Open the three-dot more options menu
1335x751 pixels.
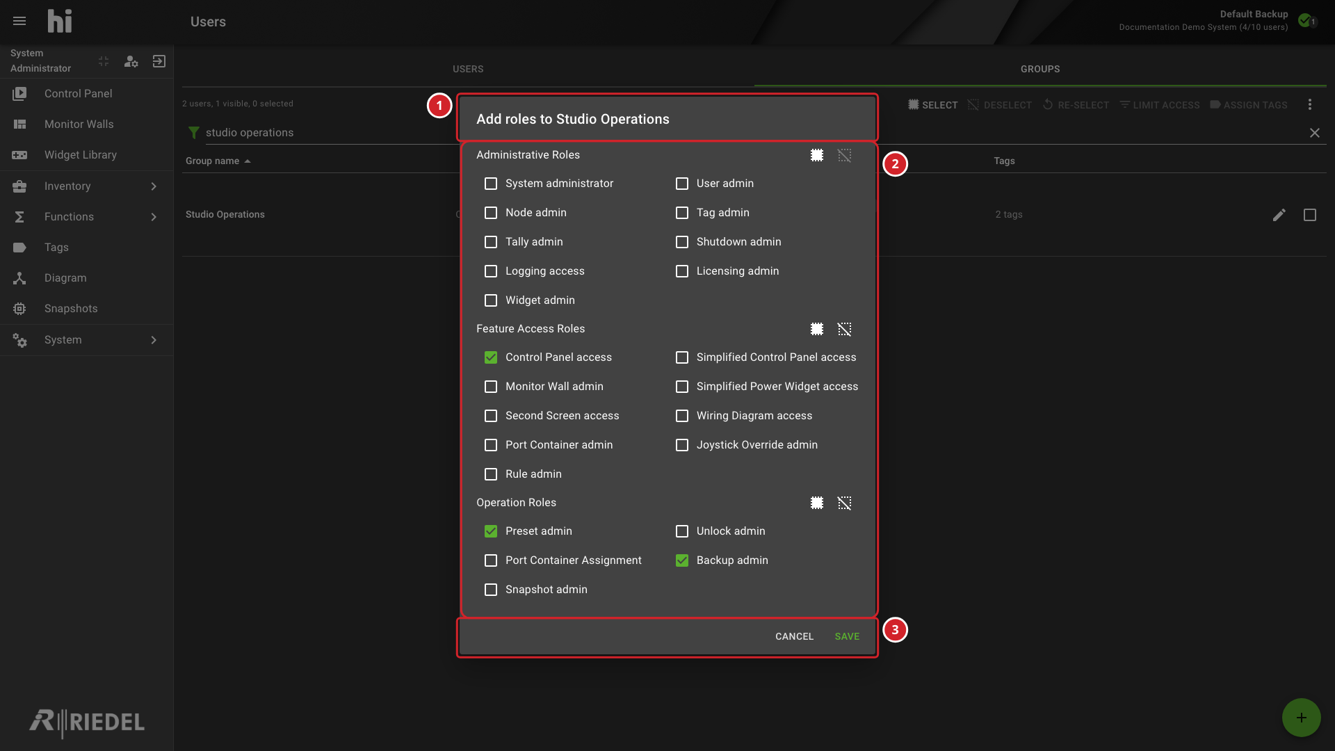[1310, 104]
